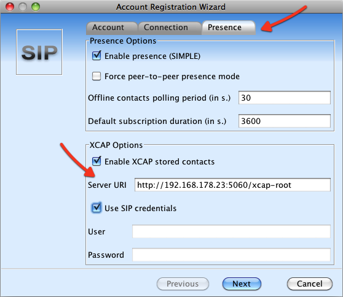
Task: Select the Presence tab
Action: click(x=229, y=28)
